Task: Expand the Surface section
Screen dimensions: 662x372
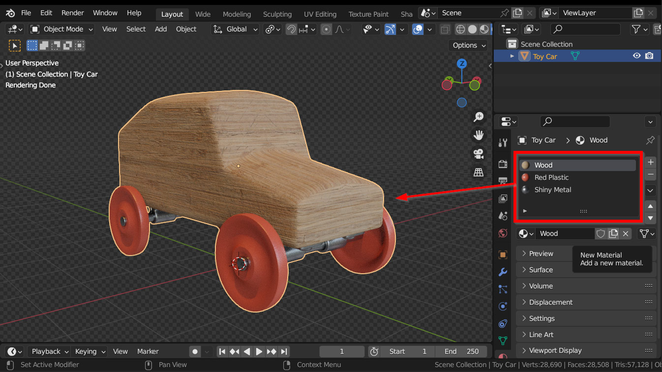Action: click(541, 269)
